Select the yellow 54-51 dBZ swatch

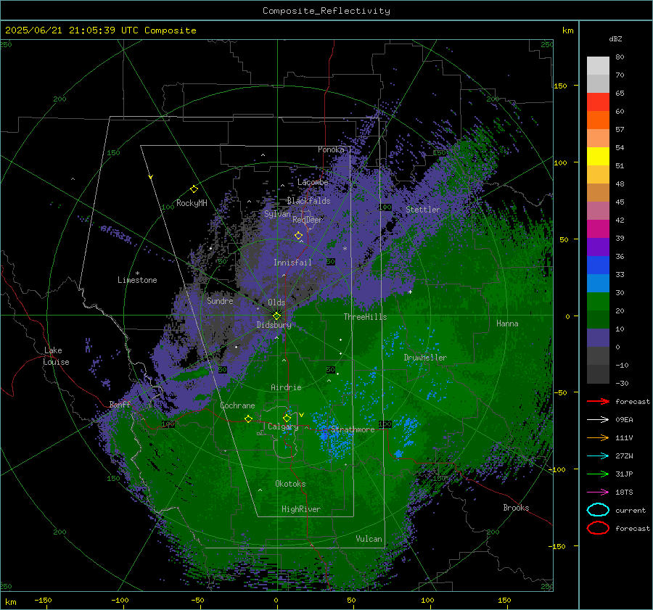coord(598,157)
